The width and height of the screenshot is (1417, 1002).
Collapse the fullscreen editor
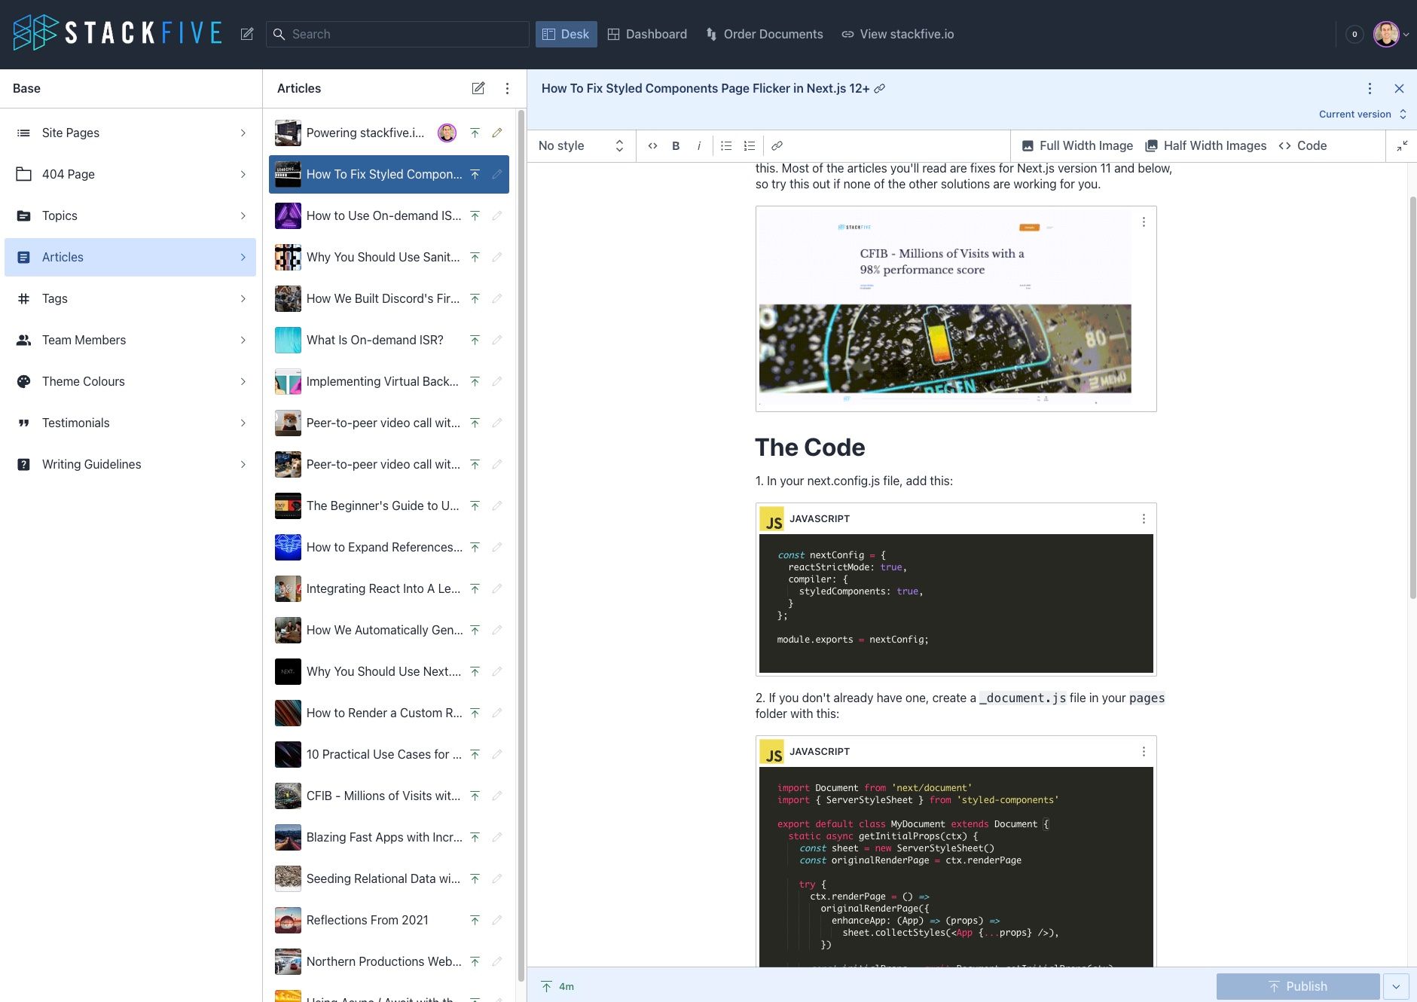pos(1402,145)
